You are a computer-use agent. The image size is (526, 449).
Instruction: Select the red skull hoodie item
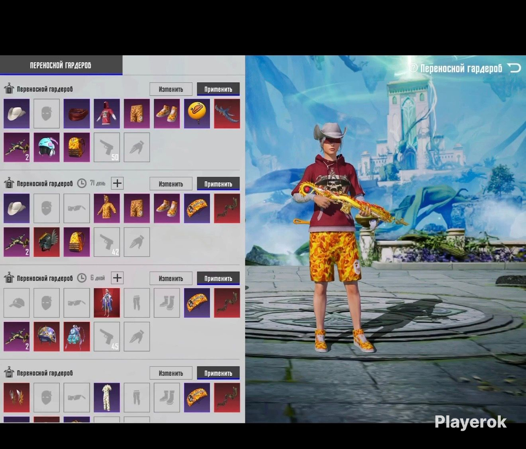coord(107,114)
